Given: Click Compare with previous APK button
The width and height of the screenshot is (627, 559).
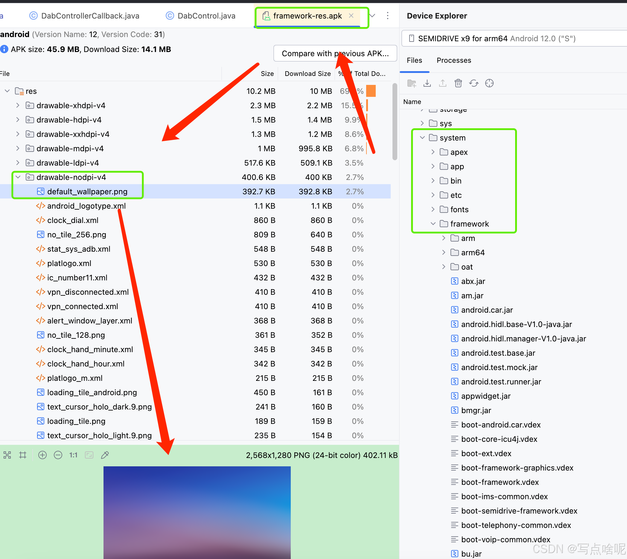Looking at the screenshot, I should (335, 54).
